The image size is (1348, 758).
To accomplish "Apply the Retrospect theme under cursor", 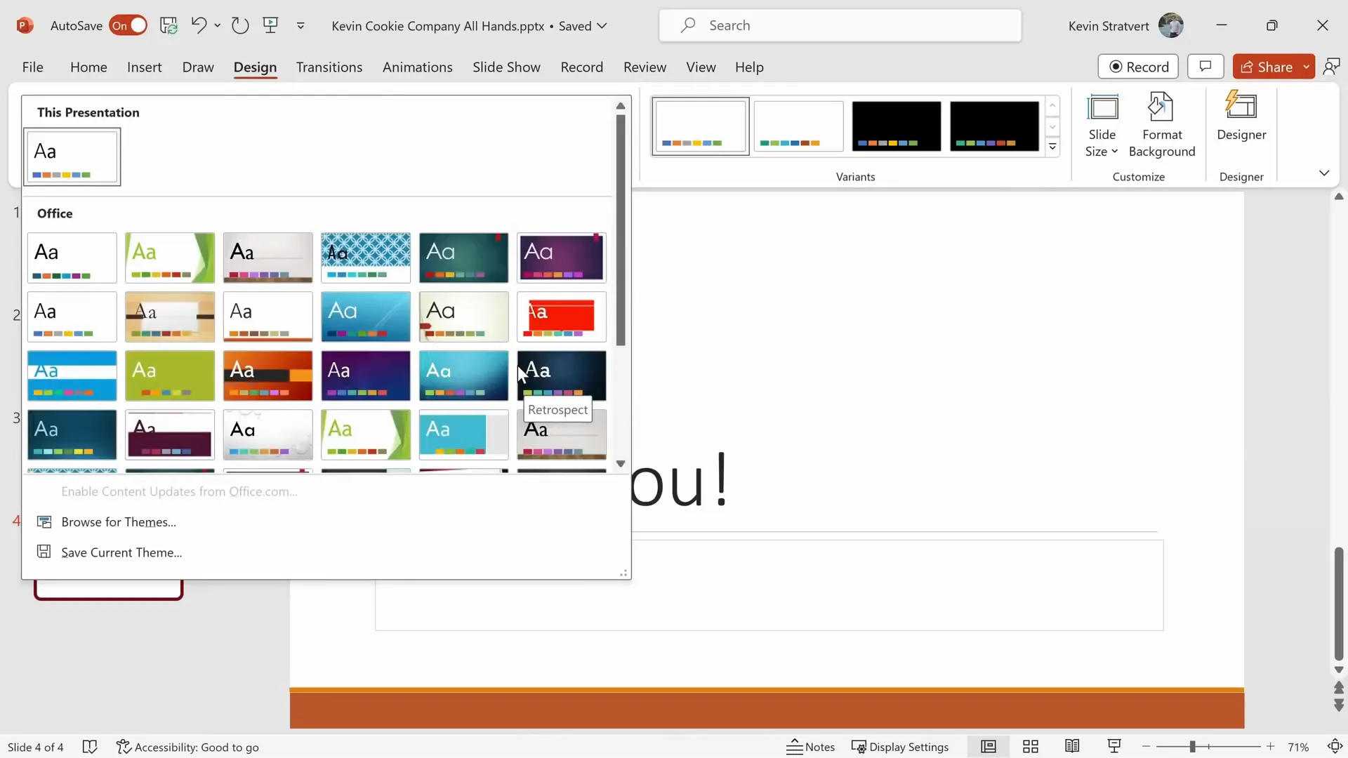I will [x=562, y=376].
